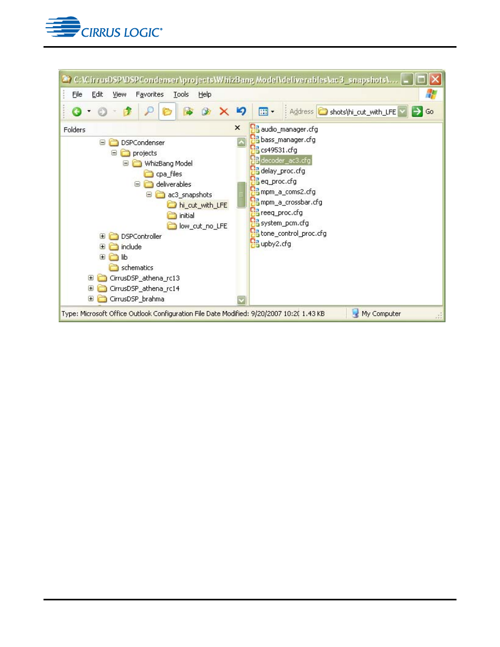
Task: Minimize the Explorer window
Action: tap(407, 79)
